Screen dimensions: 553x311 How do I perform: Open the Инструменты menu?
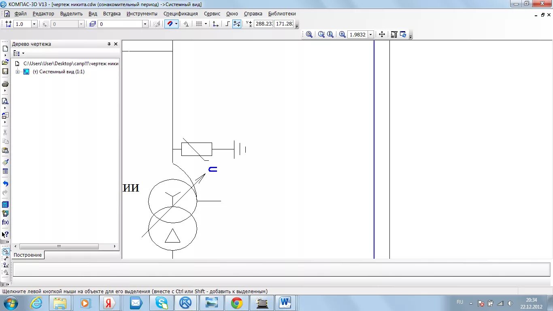(142, 13)
